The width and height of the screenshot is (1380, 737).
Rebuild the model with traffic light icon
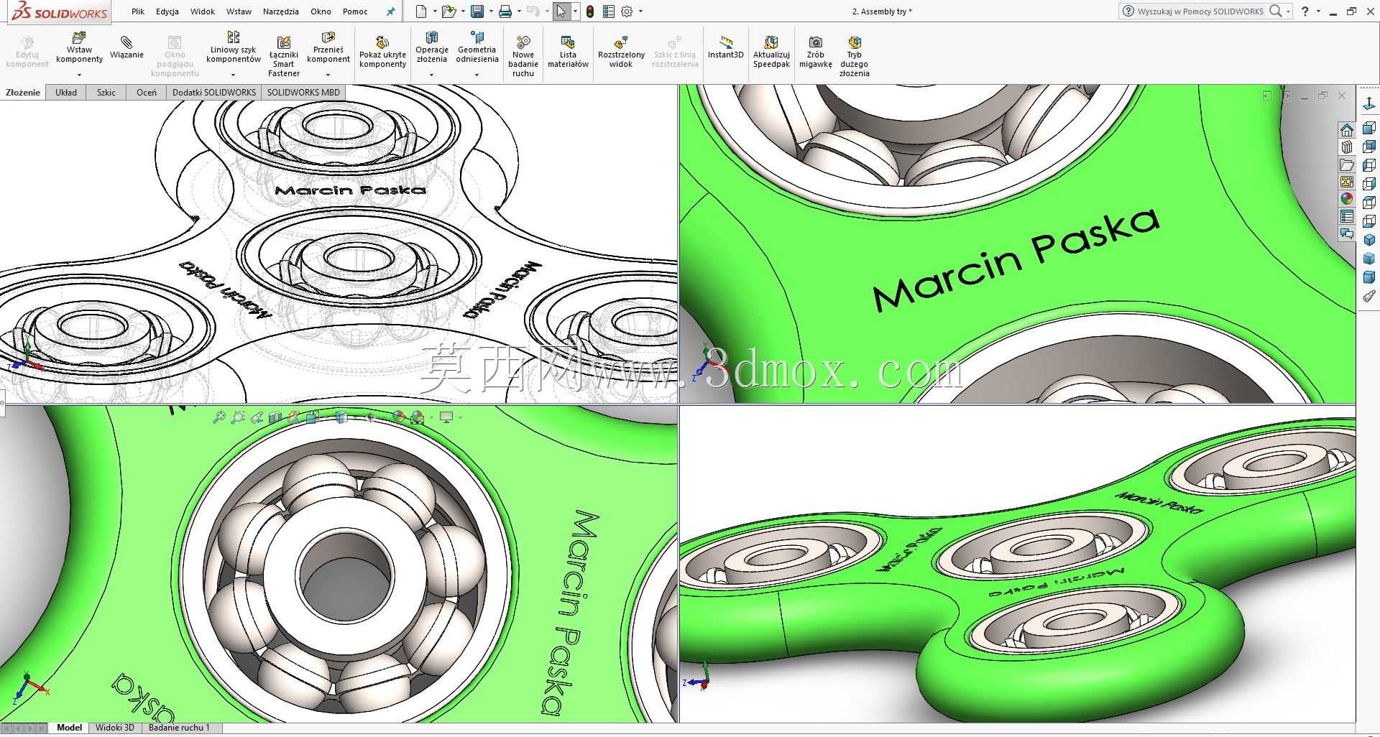point(590,11)
